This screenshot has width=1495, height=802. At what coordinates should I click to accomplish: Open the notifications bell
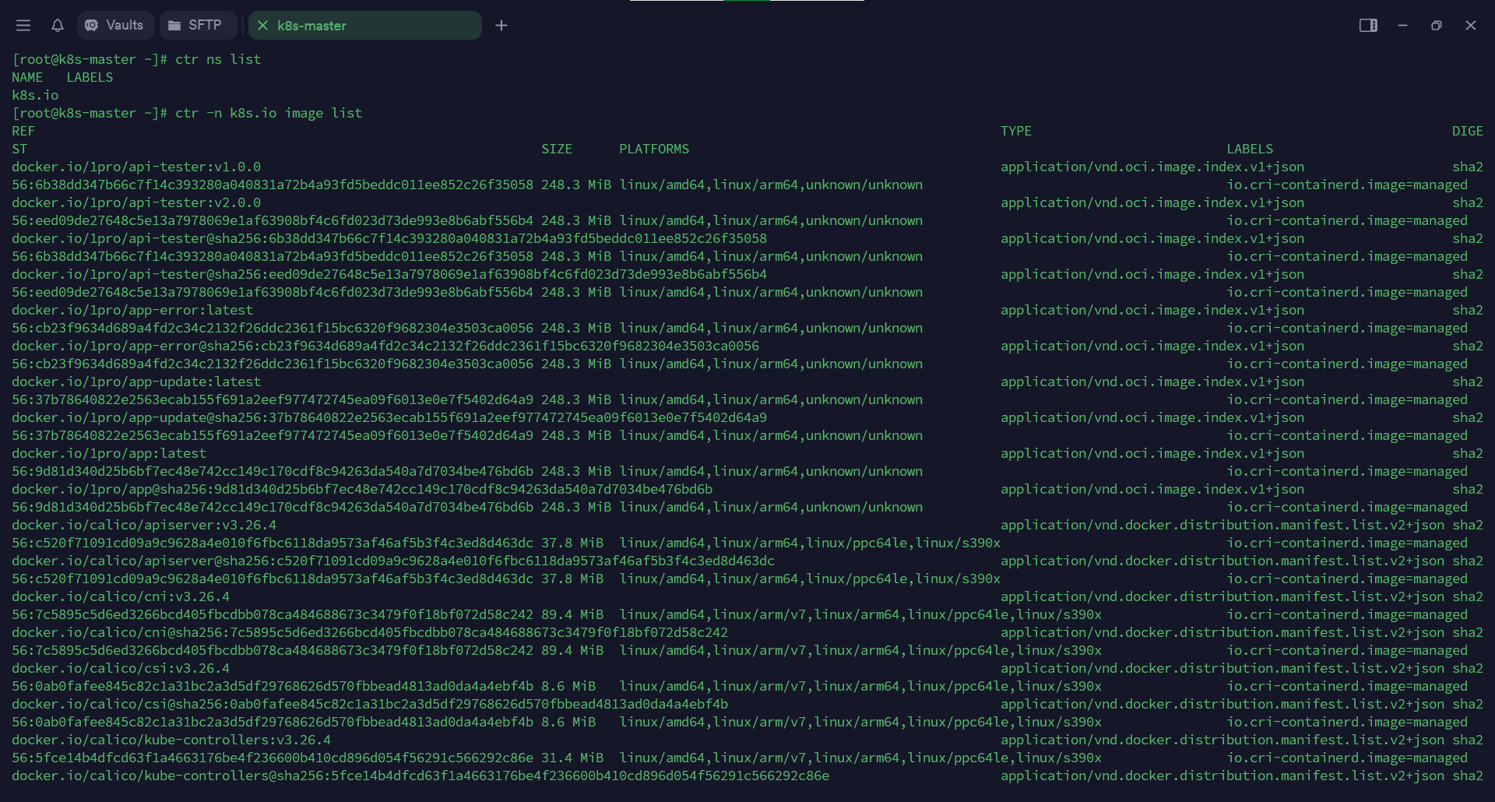[x=58, y=26]
